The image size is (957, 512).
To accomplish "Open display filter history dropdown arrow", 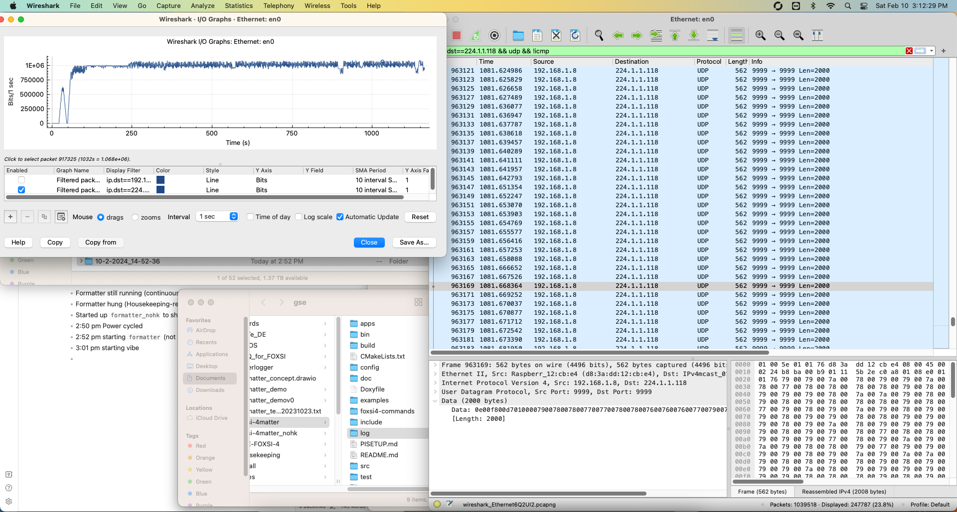I will click(931, 51).
